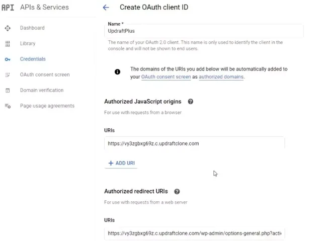Viewport: 322px width, 241px height.
Task: Click the Name field containing UpdraftPlus
Action: pyautogui.click(x=204, y=31)
